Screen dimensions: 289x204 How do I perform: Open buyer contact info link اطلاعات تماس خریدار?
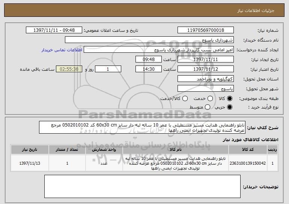coord(62,50)
